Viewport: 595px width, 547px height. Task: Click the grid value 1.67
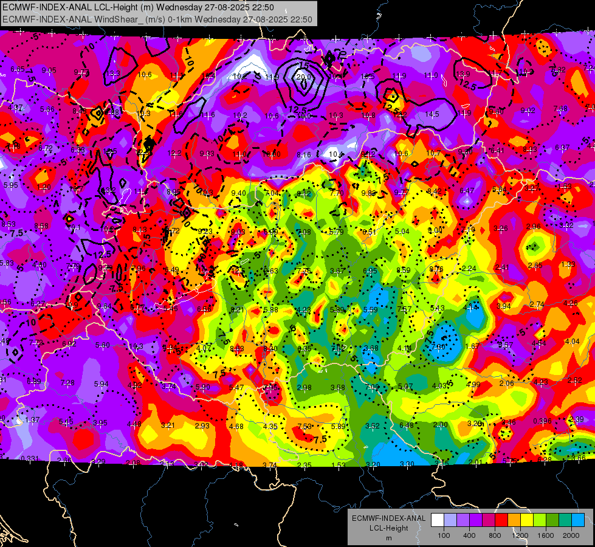click(x=472, y=346)
